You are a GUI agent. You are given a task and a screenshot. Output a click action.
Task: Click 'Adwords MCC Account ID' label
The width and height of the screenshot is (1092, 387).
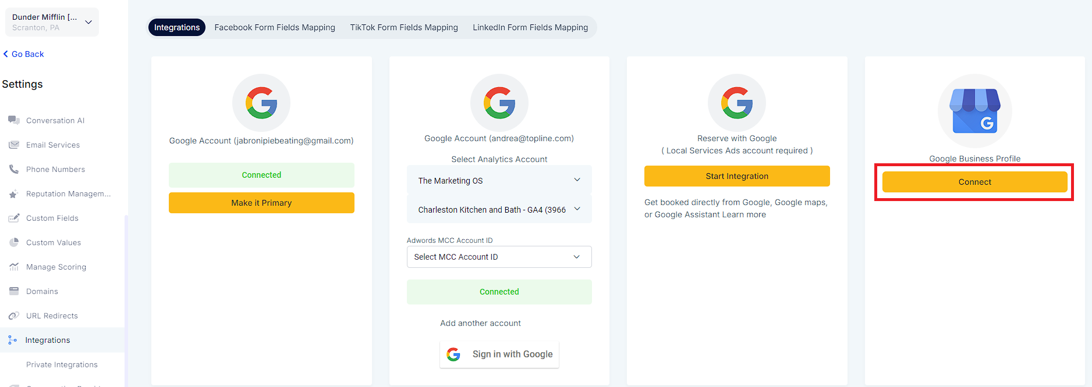click(x=449, y=241)
